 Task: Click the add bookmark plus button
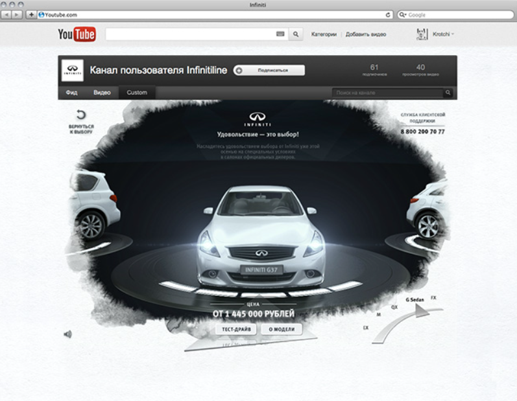(x=31, y=15)
